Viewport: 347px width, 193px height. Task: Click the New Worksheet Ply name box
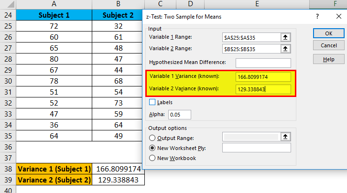(257, 148)
